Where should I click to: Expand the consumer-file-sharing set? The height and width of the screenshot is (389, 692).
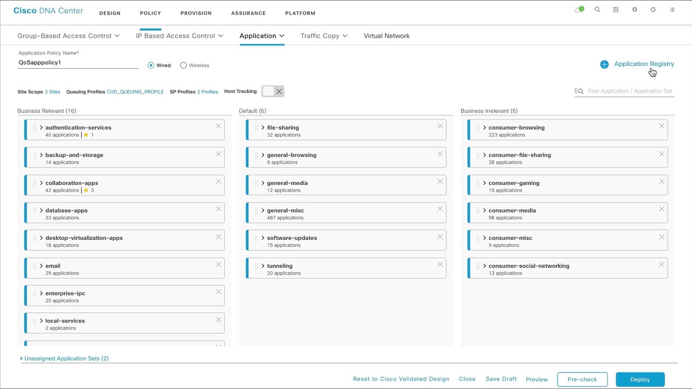click(485, 155)
